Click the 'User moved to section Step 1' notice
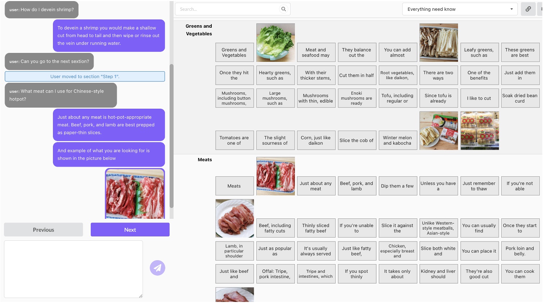Viewport: 543px width, 303px height. tap(85, 76)
